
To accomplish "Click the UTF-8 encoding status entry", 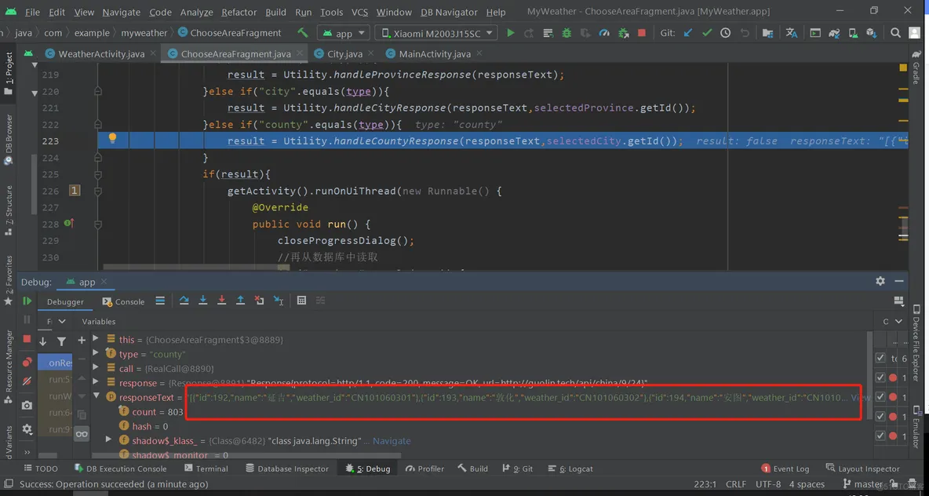I will coord(768,484).
